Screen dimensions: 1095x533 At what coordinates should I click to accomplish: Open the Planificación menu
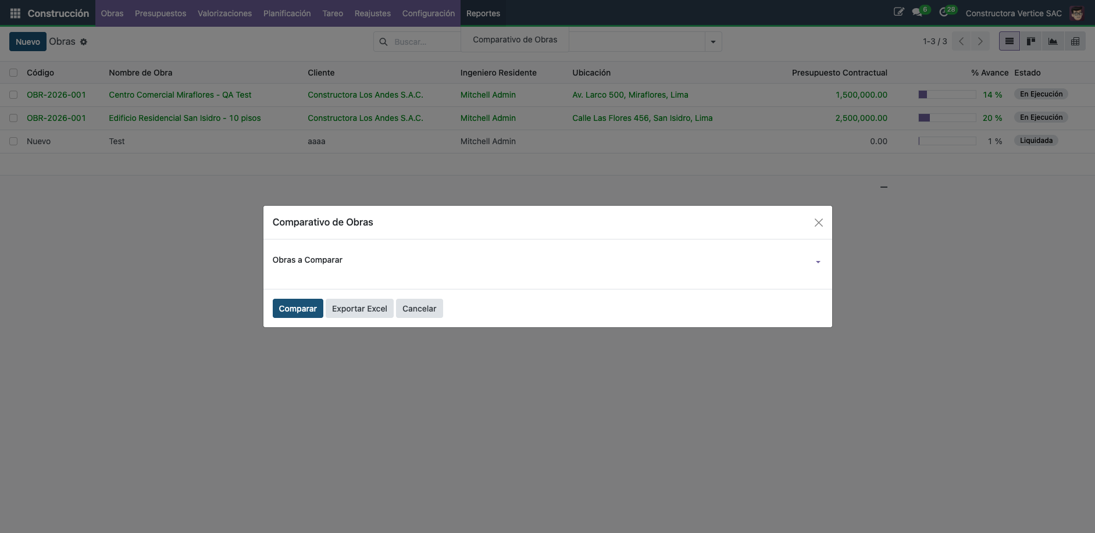[x=287, y=13]
